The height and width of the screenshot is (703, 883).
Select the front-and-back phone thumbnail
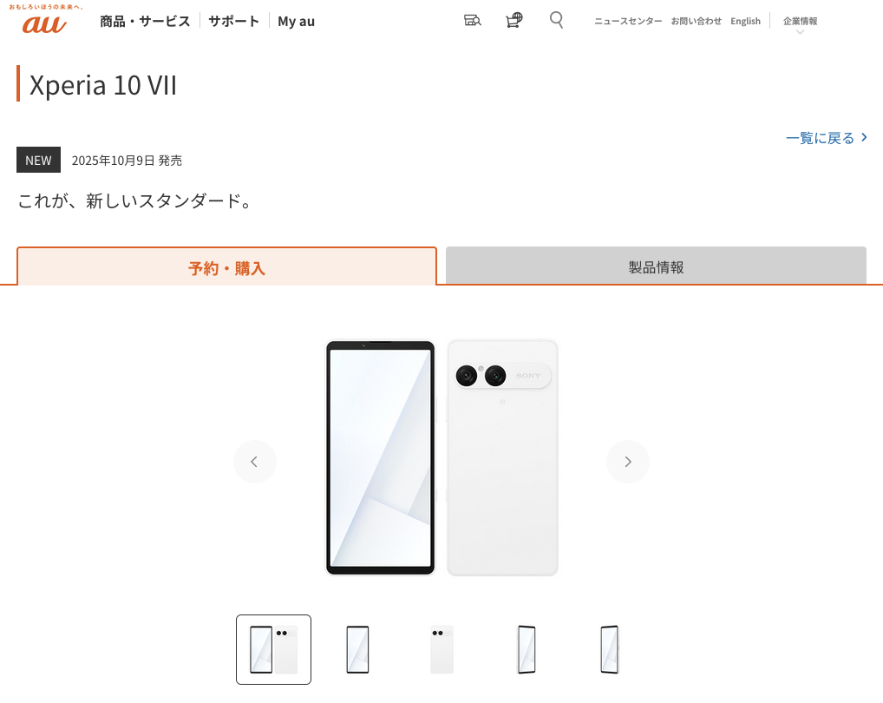pyautogui.click(x=274, y=649)
